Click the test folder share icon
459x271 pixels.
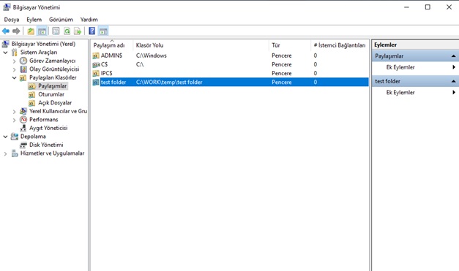click(96, 83)
